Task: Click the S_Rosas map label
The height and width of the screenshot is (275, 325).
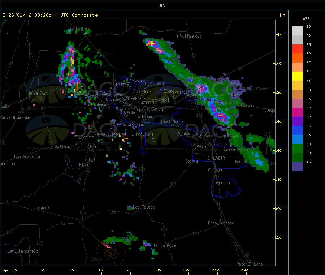Action: [145, 116]
